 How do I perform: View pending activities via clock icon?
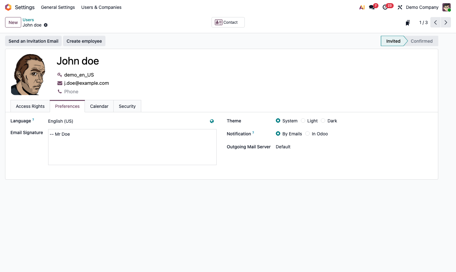click(385, 7)
